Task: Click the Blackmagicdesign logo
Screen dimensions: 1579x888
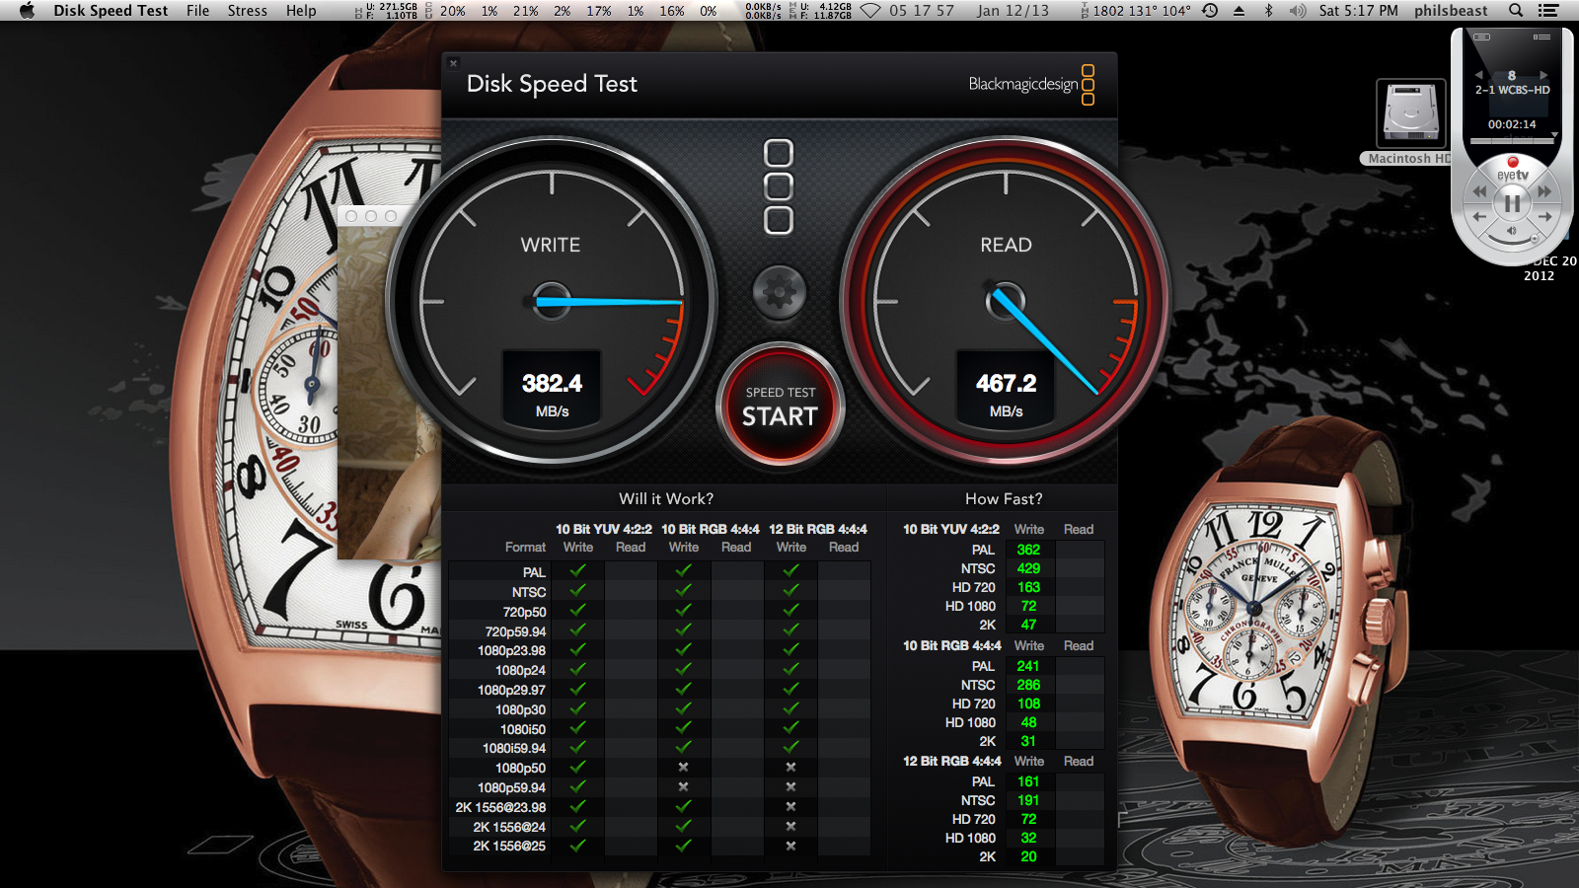Action: coord(1031,85)
